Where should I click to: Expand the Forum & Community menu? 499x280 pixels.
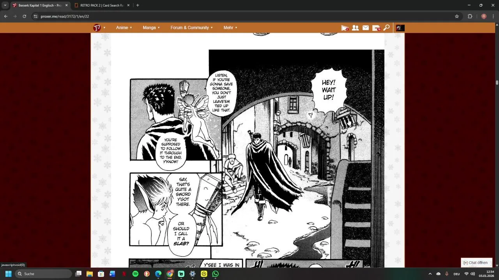pyautogui.click(x=191, y=28)
